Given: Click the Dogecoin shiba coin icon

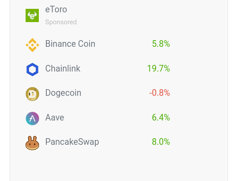Looking at the screenshot, I should [x=32, y=94].
